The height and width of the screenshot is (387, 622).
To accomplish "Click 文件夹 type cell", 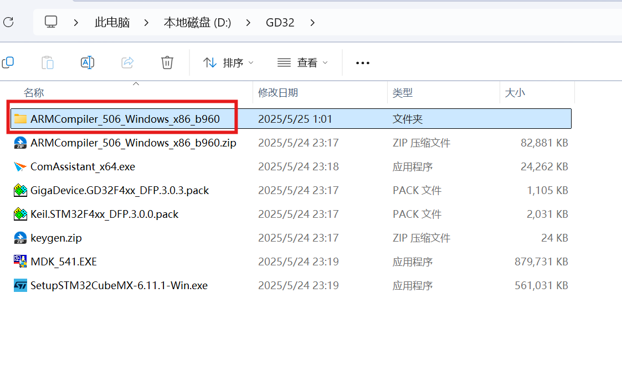I will click(408, 119).
